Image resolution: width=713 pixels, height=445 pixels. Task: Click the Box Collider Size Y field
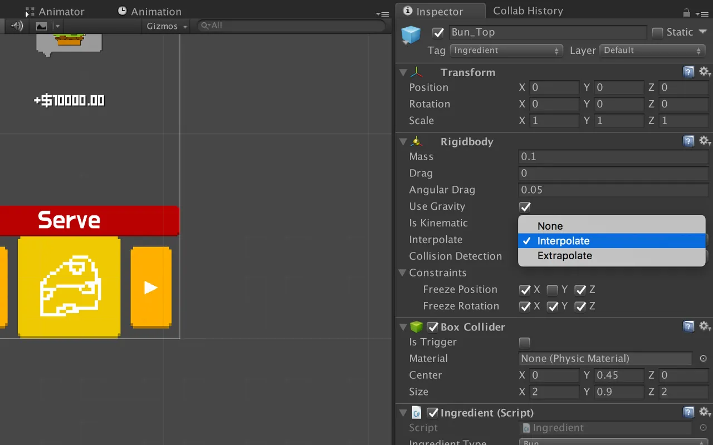[619, 392]
